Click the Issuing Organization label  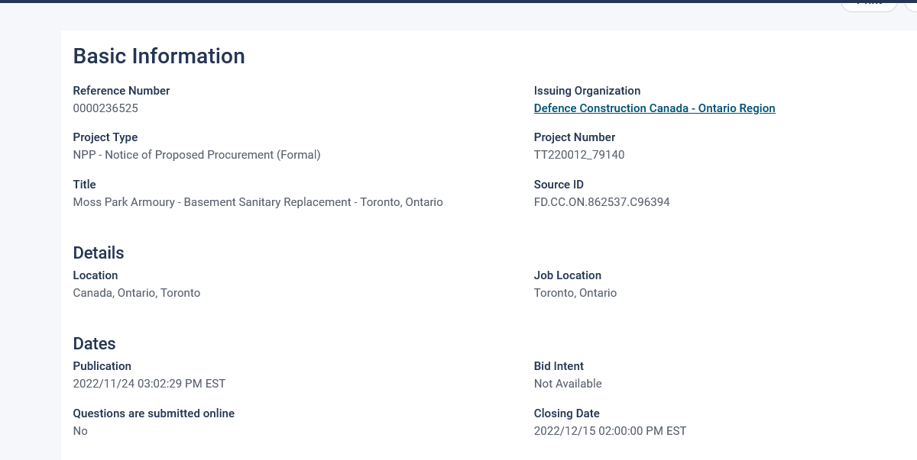(588, 91)
